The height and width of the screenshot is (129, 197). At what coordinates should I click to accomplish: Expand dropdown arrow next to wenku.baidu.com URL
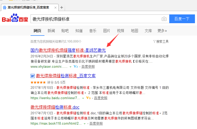point(83,98)
